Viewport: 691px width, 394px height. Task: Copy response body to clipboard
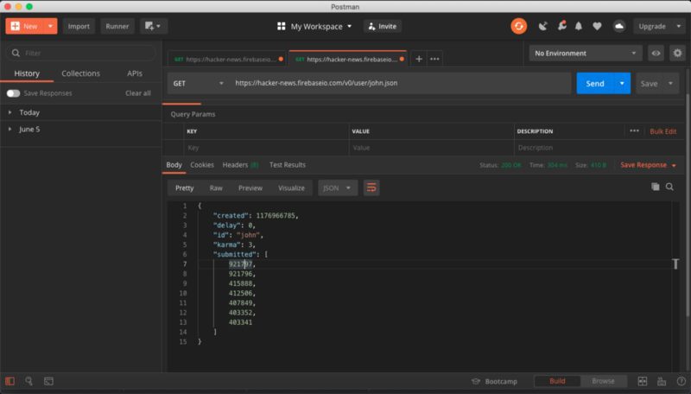click(655, 187)
